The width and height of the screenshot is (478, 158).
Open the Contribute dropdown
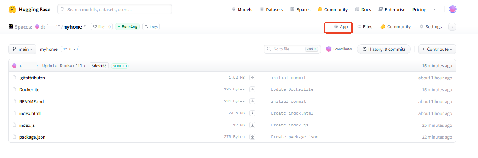pyautogui.click(x=437, y=49)
